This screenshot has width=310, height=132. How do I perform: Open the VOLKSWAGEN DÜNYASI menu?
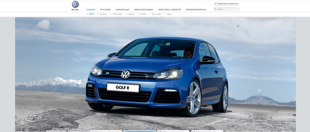click(x=196, y=10)
